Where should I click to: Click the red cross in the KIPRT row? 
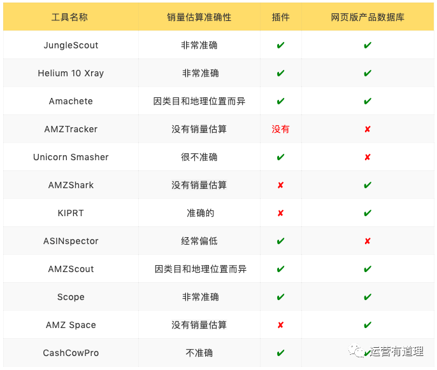(280, 213)
